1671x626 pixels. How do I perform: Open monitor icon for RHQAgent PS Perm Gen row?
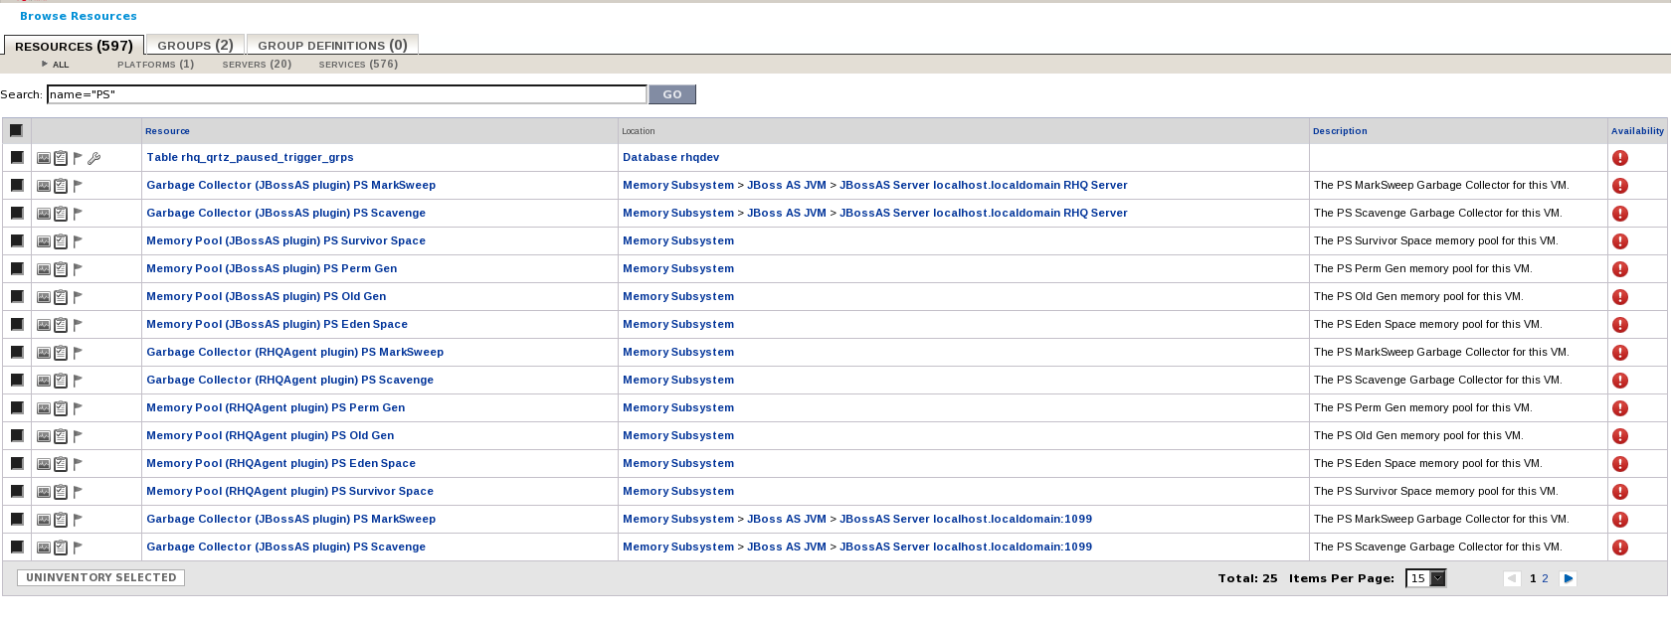pos(44,408)
